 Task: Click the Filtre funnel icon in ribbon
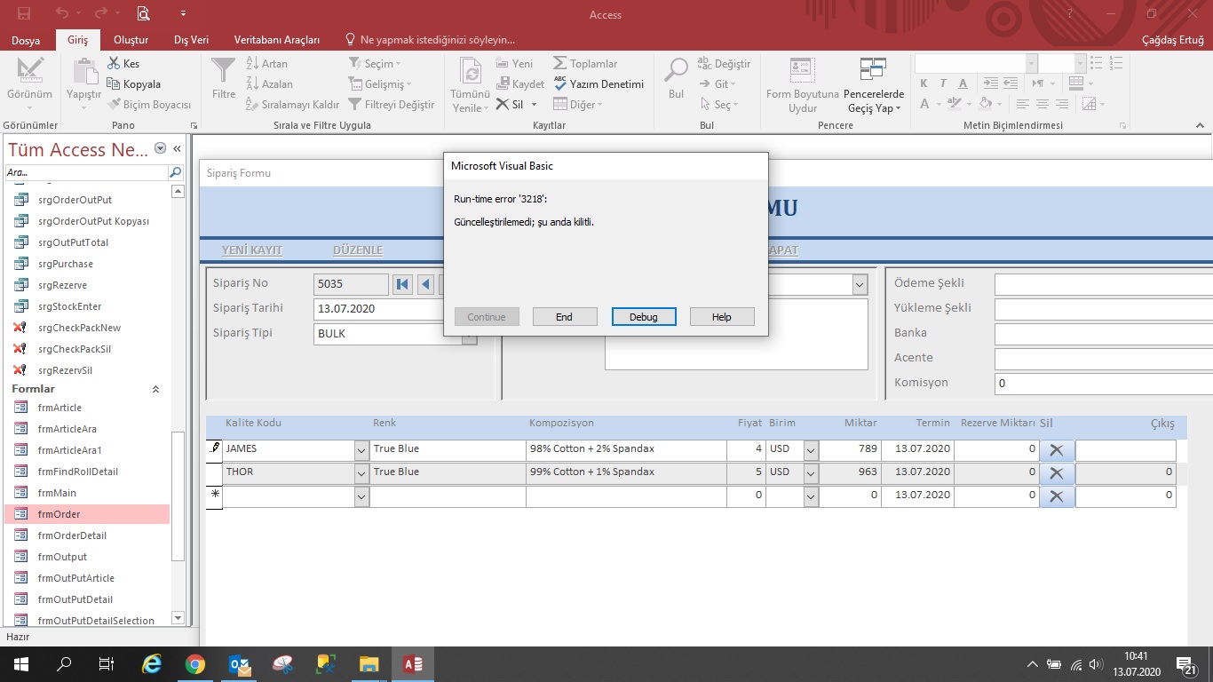point(224,71)
